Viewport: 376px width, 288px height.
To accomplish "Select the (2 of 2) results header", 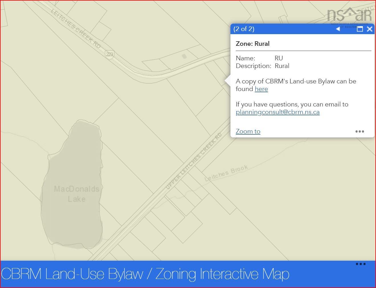I will tap(244, 29).
